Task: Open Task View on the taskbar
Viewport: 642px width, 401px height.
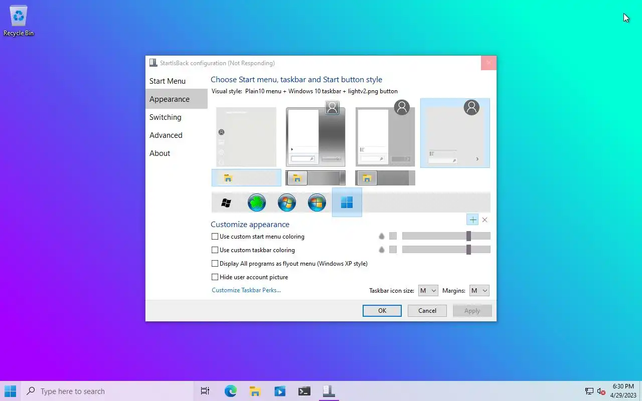Action: (205, 391)
